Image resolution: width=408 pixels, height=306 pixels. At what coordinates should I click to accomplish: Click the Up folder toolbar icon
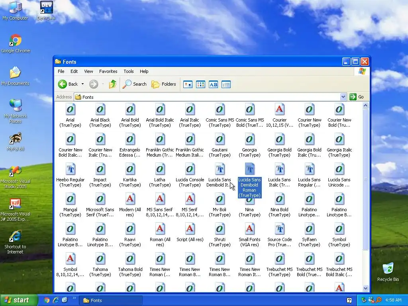112,84
